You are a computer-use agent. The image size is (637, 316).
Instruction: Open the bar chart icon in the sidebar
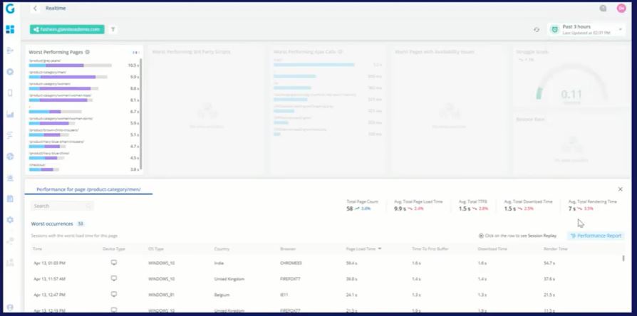tap(10, 115)
